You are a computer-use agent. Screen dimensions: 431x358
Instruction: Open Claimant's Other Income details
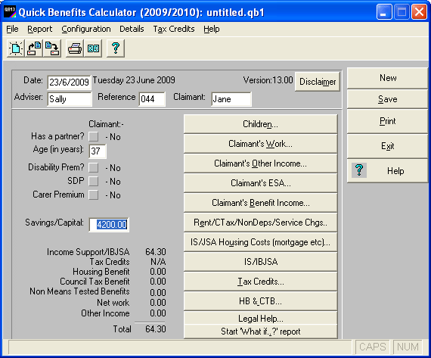click(x=260, y=163)
